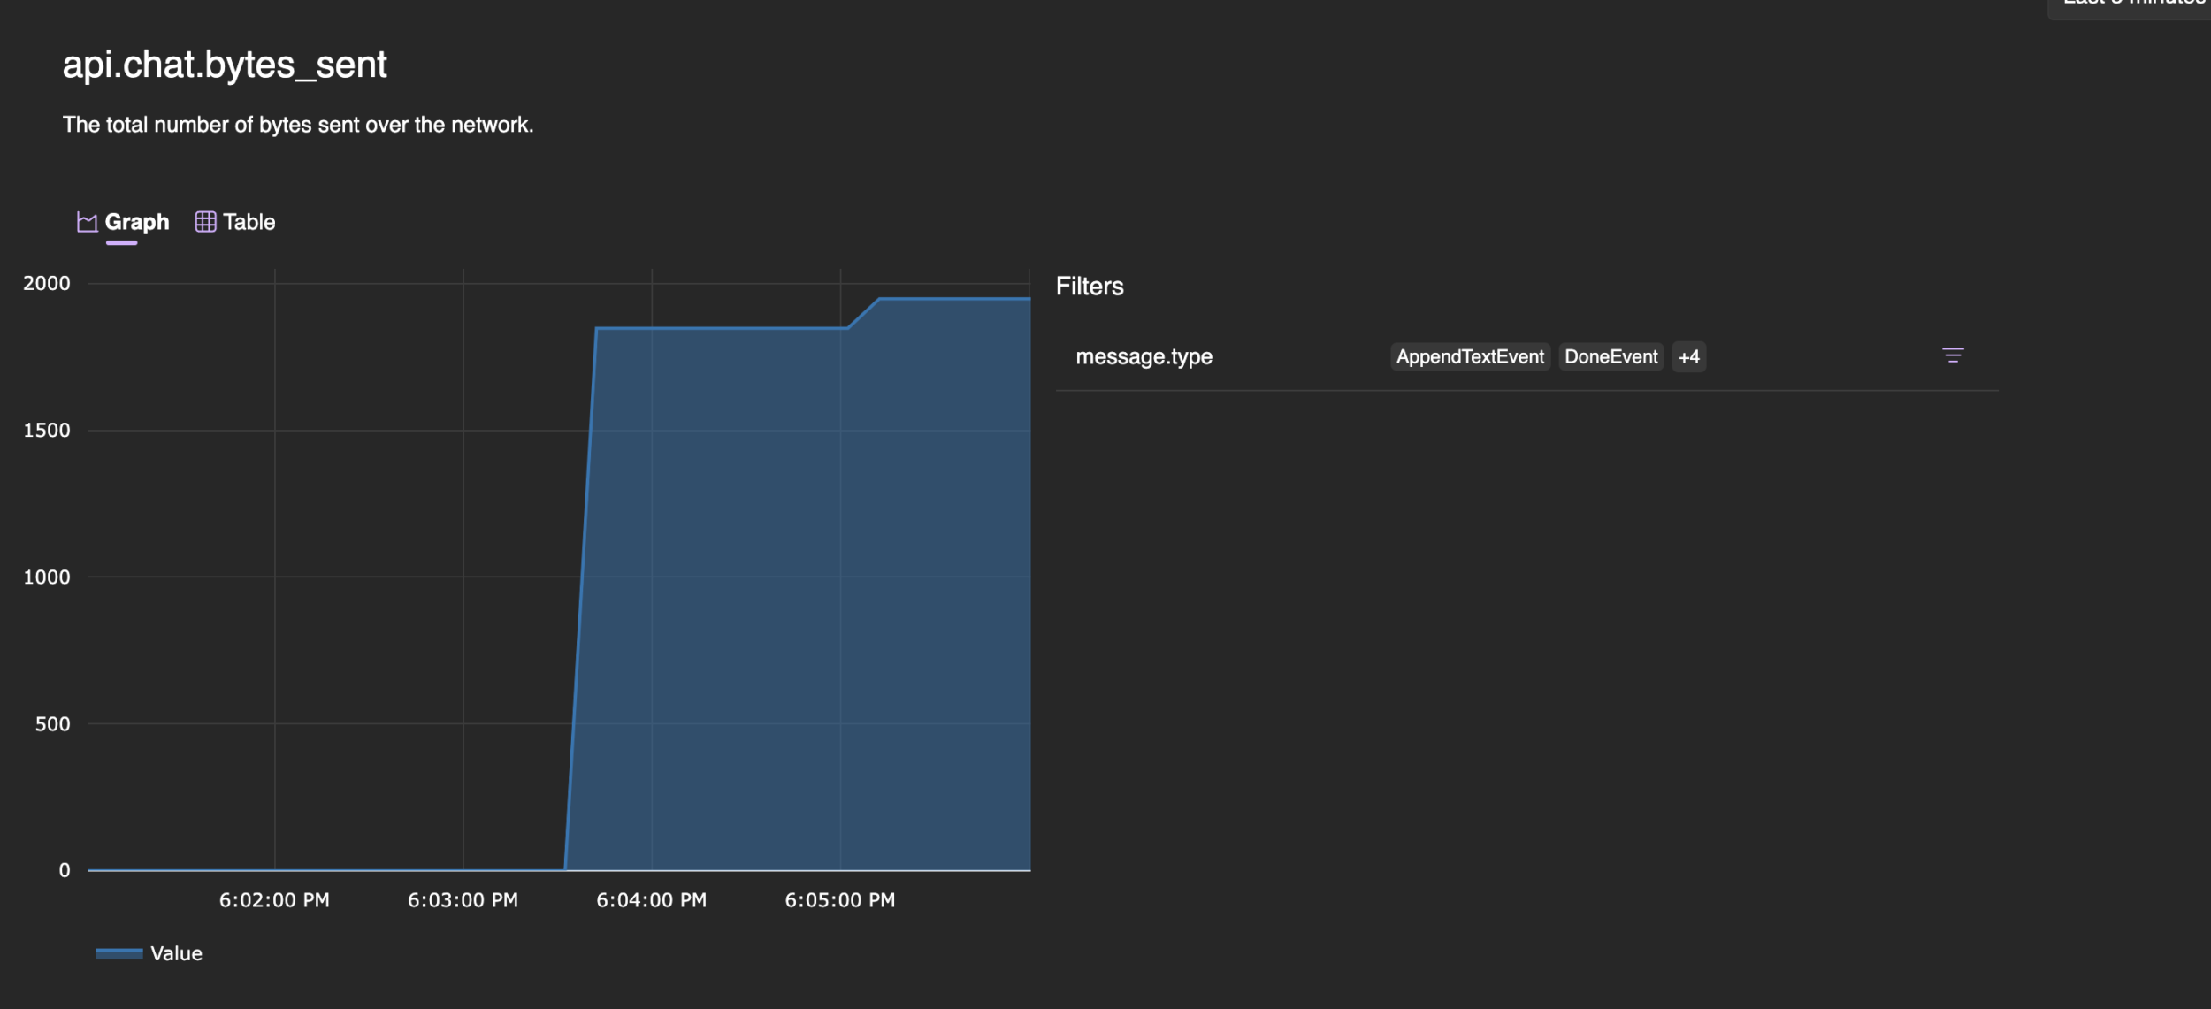Click the api.chat.bytes_sent metric title
The height and width of the screenshot is (1009, 2211).
pyautogui.click(x=224, y=65)
